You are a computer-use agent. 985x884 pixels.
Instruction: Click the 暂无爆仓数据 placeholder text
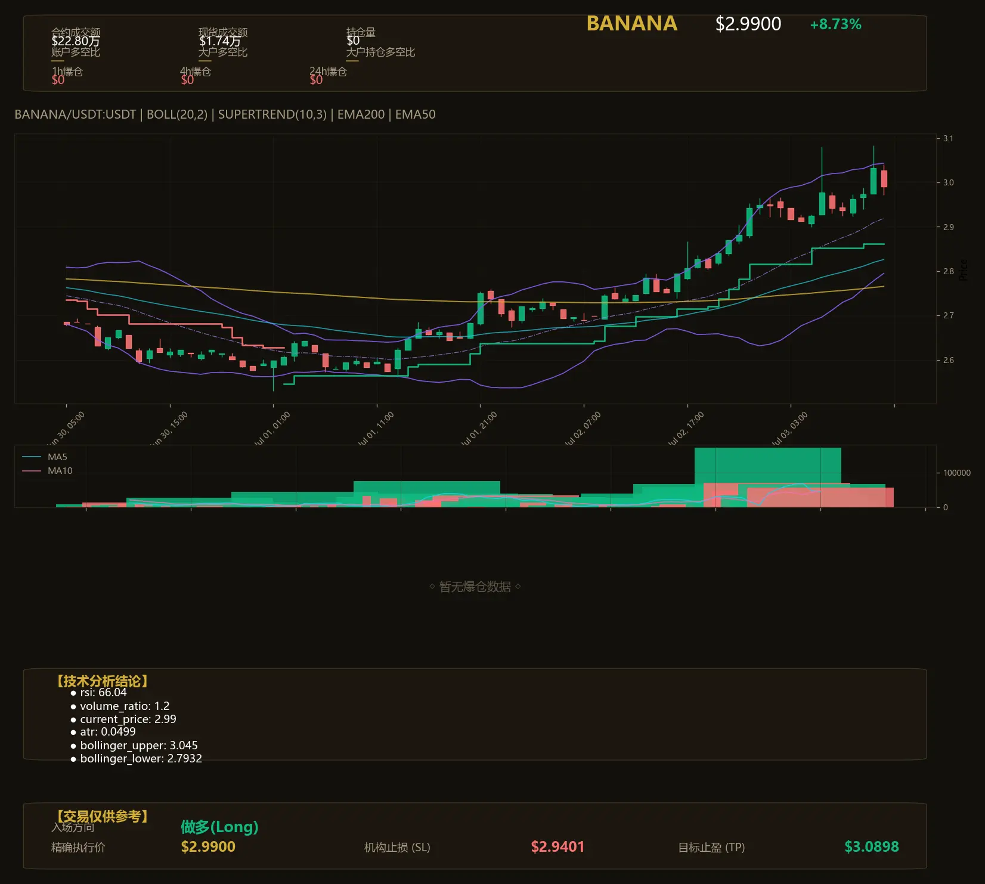(475, 587)
